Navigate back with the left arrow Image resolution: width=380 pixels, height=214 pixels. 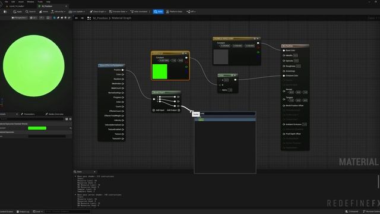(x=77, y=18)
